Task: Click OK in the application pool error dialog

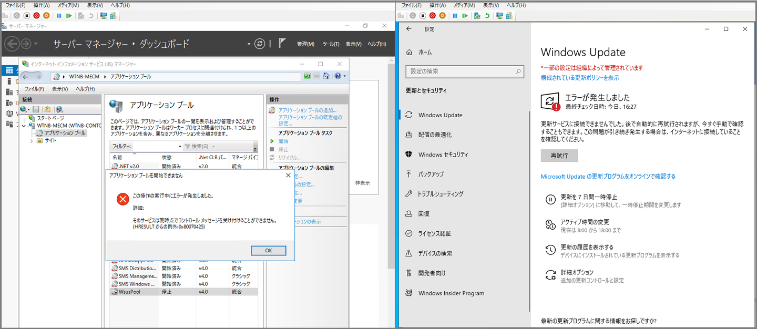Action: pyautogui.click(x=269, y=251)
